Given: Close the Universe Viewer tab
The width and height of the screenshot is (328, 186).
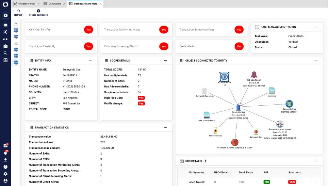Looking at the screenshot, I should click(39, 4).
